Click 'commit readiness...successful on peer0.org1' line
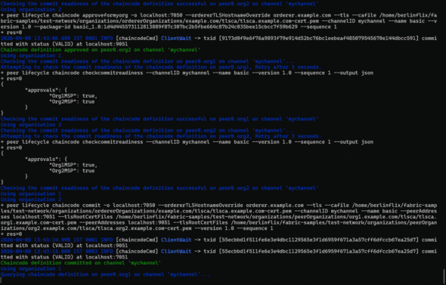446x285 pixels. [x=160, y=119]
